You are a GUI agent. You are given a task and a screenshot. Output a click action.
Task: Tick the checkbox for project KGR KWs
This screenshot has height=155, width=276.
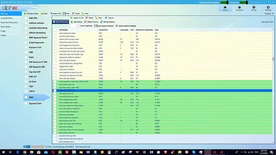tap(26, 18)
